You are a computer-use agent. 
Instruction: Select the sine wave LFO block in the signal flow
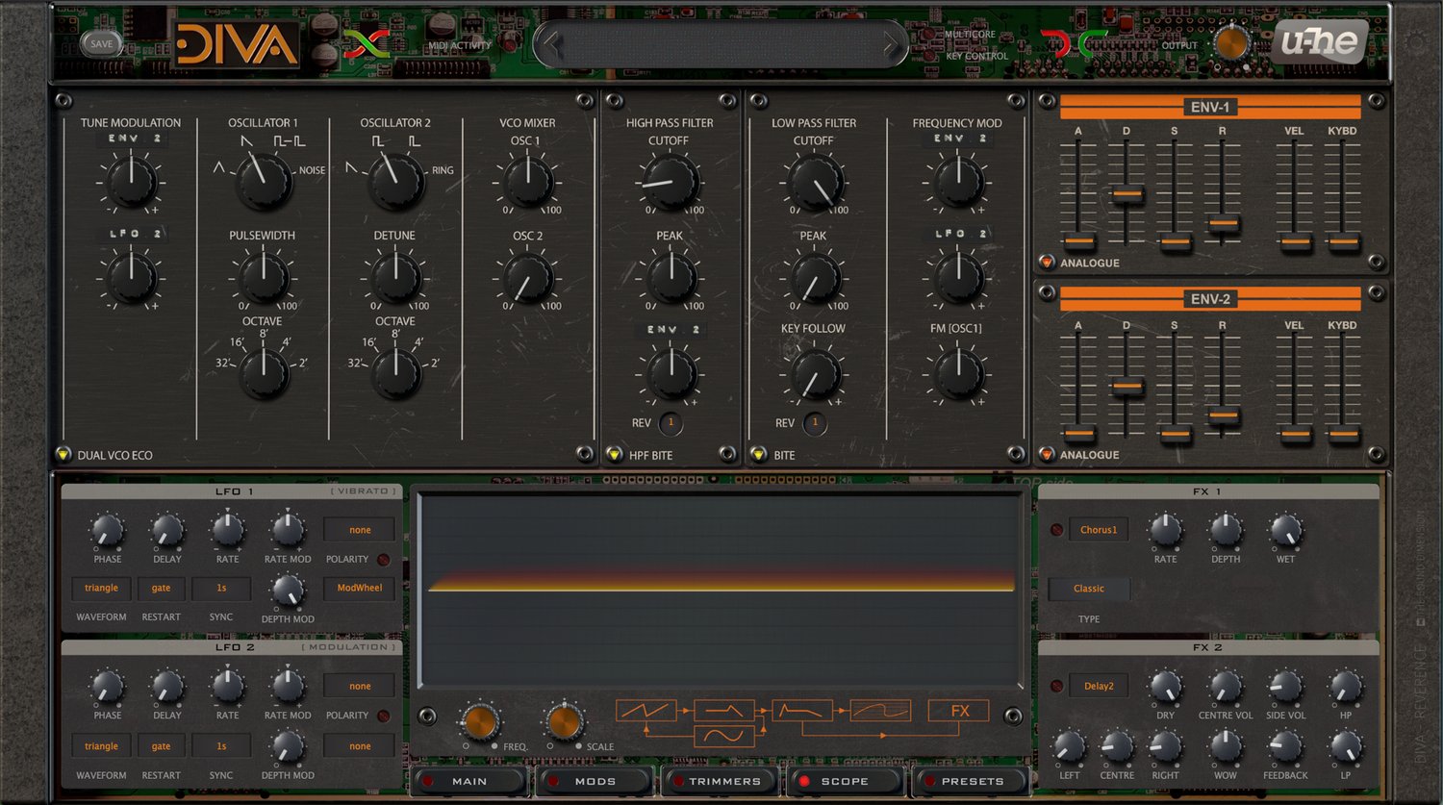723,736
